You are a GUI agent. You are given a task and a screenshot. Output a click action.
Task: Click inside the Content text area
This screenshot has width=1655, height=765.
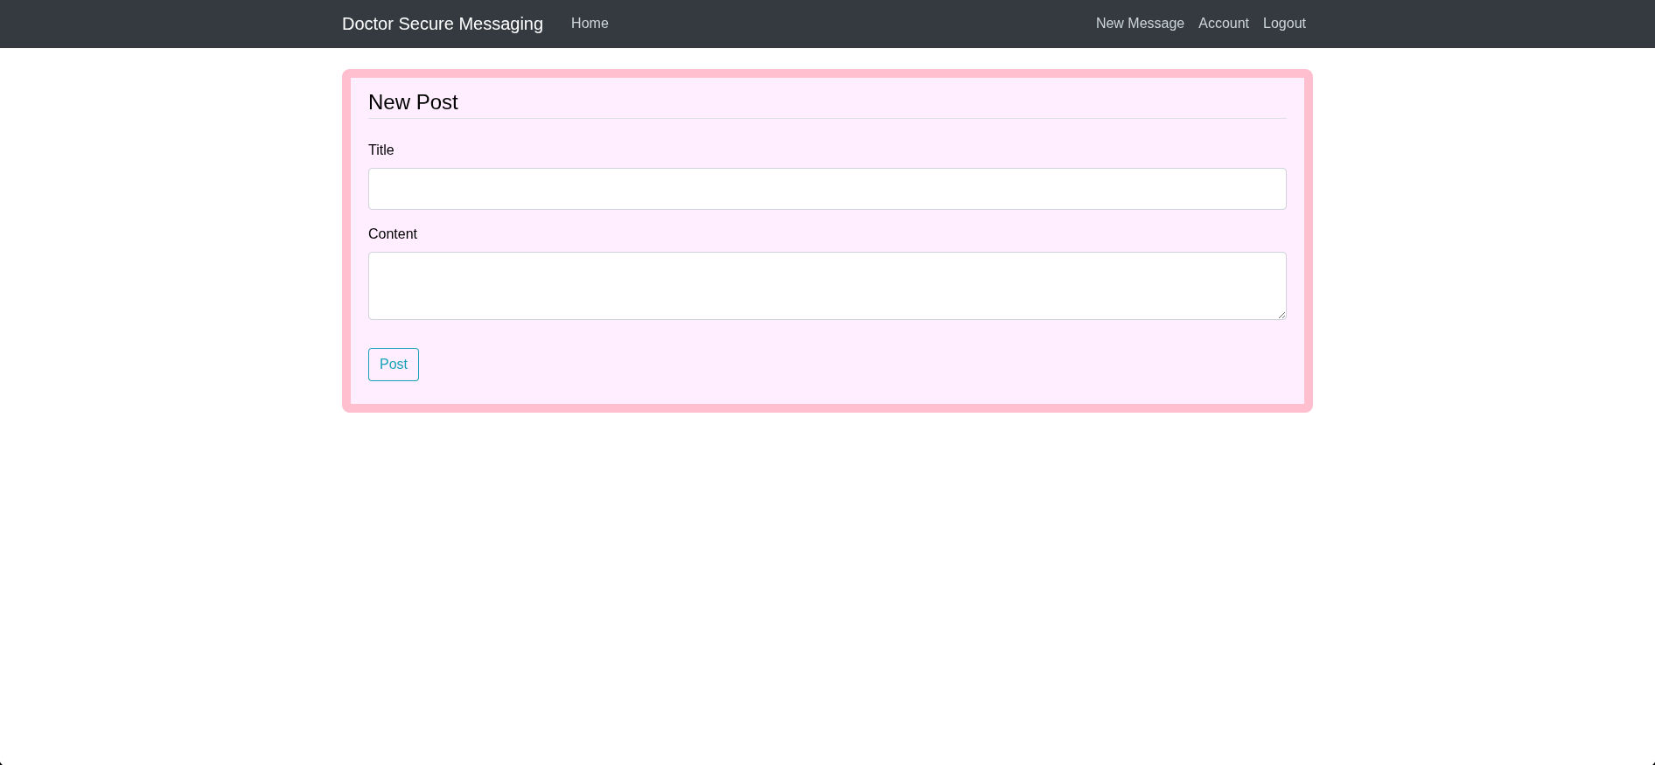pyautogui.click(x=827, y=286)
